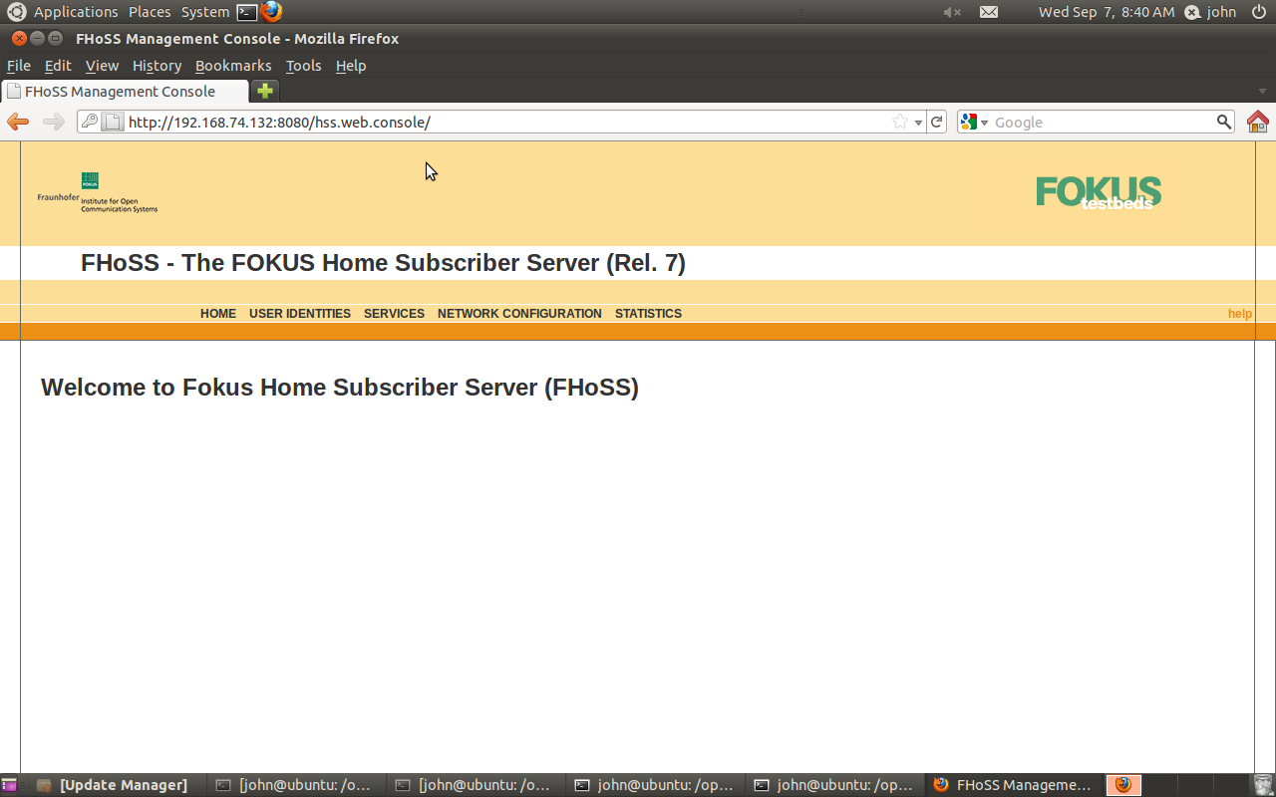
Task: Open the Tools menu
Action: 303,66
